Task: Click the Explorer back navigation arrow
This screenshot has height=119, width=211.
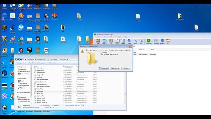Action: point(16,59)
